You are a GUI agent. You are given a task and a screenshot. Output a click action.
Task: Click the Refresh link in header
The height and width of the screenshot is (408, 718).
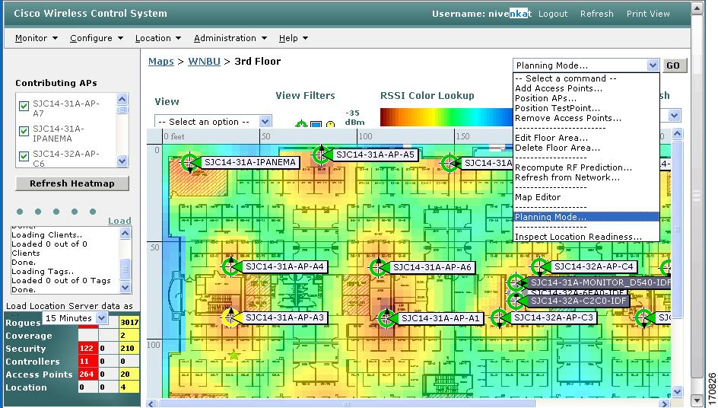pos(596,14)
